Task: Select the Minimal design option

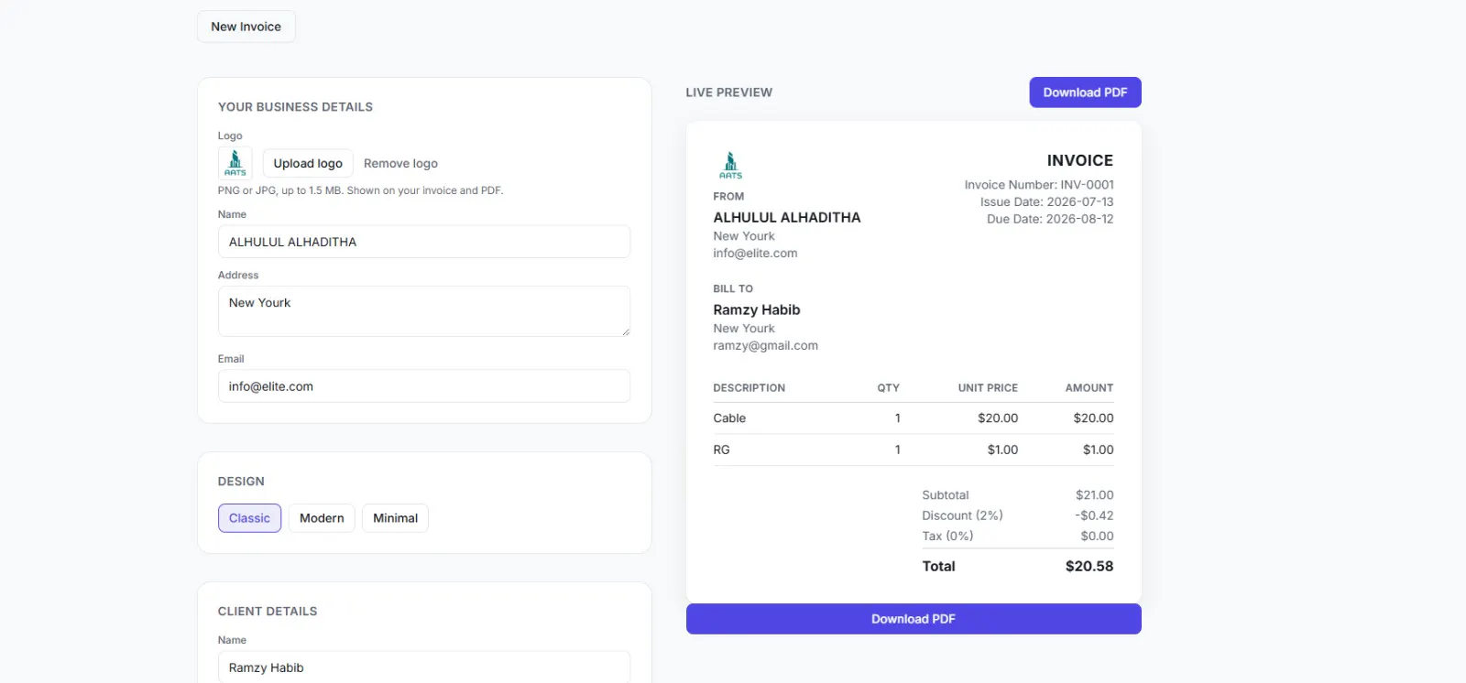Action: click(395, 518)
